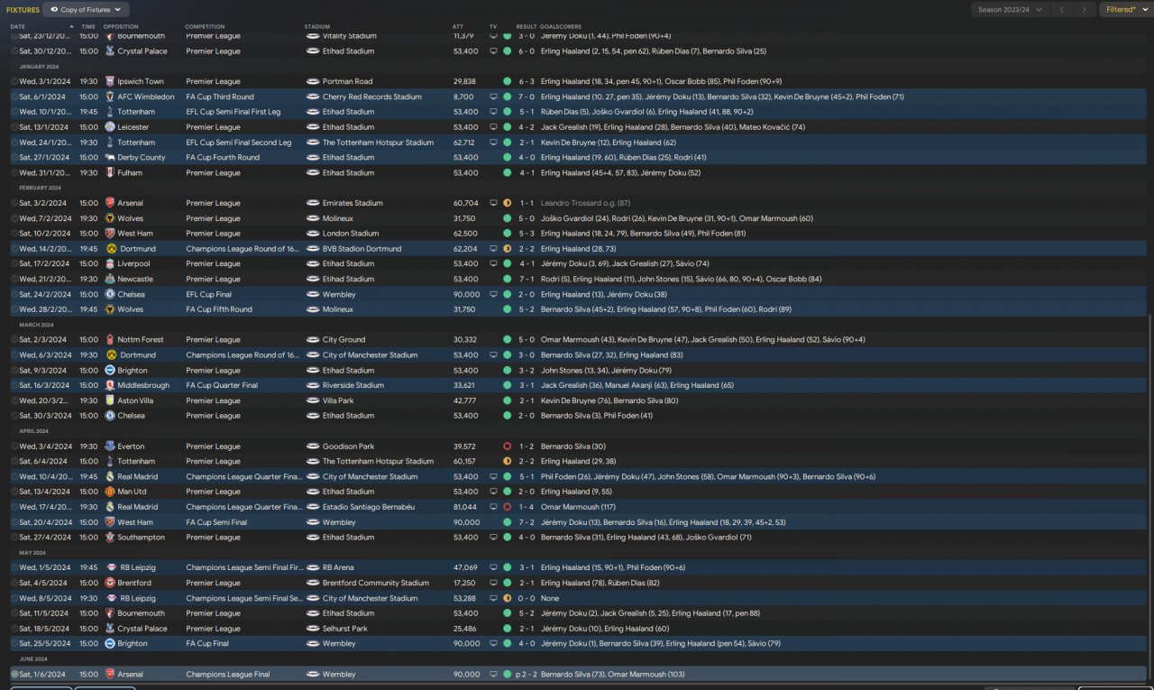1154x690 pixels.
Task: Click the TV icon in the Chelsea EFL Cup Final row
Action: pos(493,295)
